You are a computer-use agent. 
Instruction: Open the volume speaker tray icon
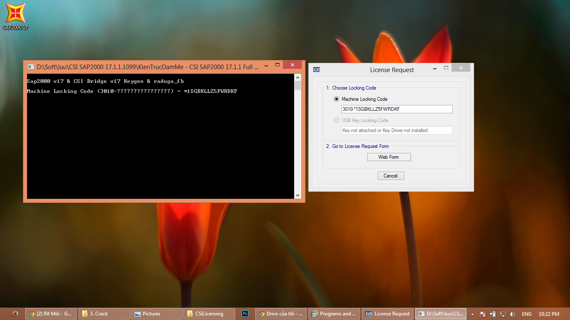512,314
